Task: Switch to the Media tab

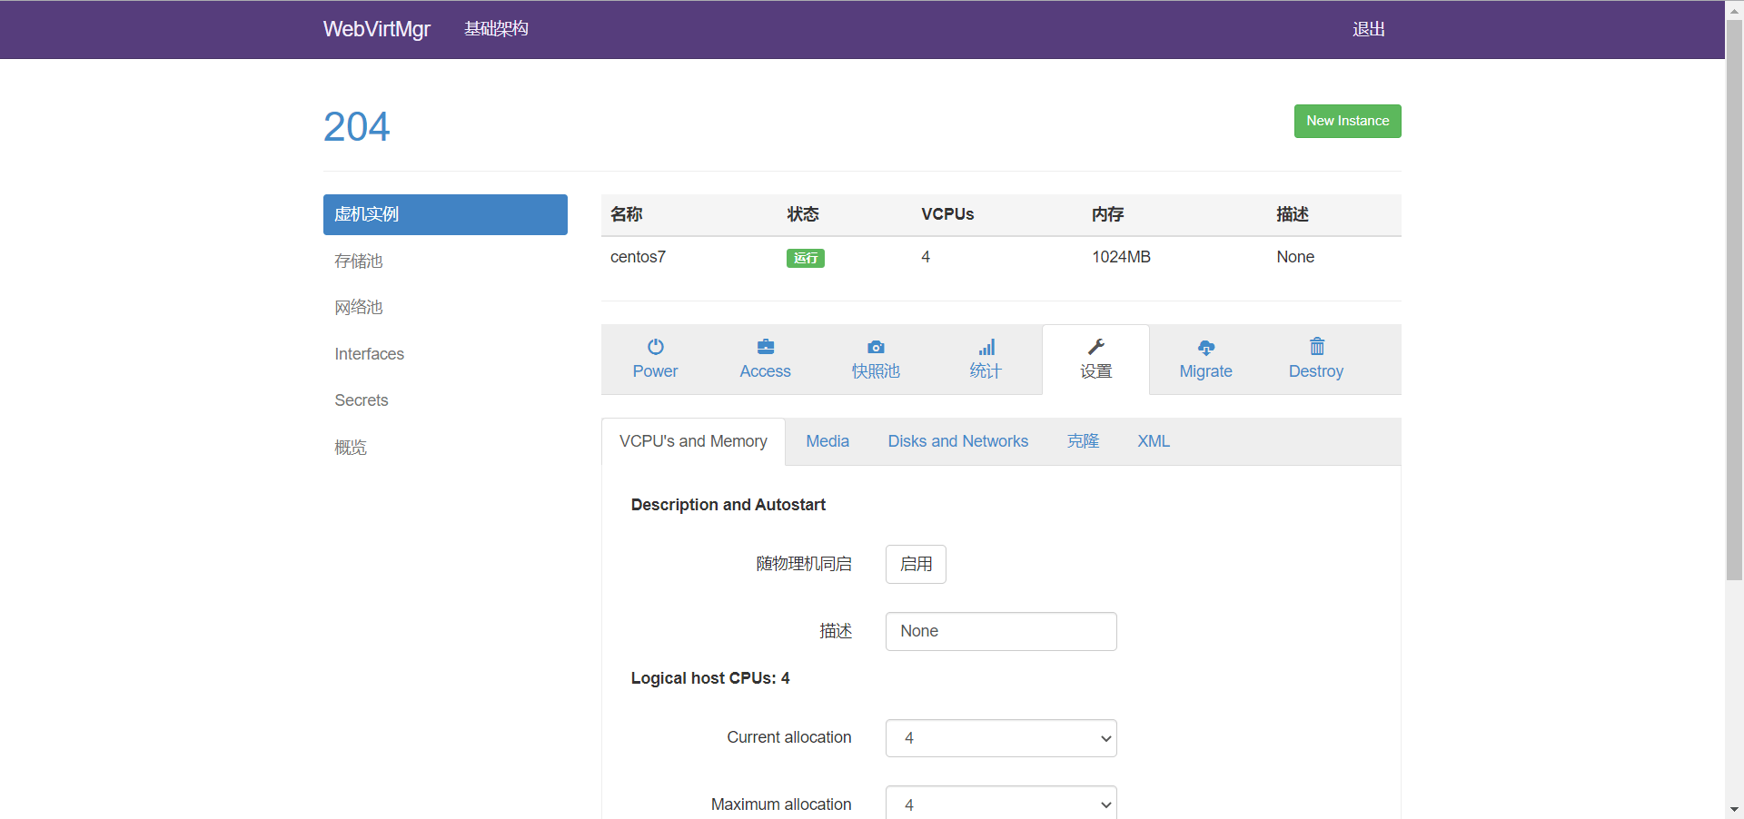Action: coord(827,441)
